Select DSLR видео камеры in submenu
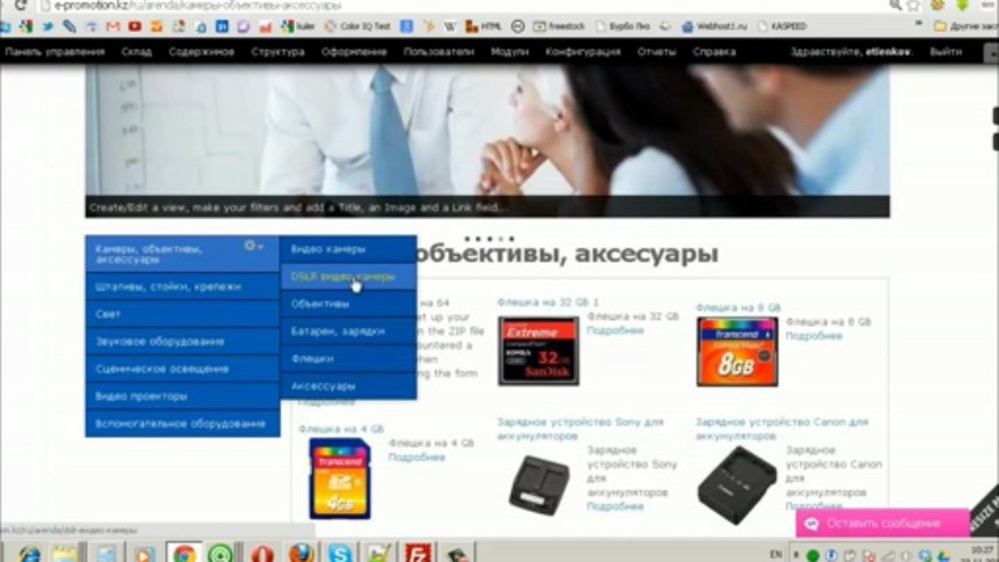Image resolution: width=999 pixels, height=562 pixels. click(348, 276)
